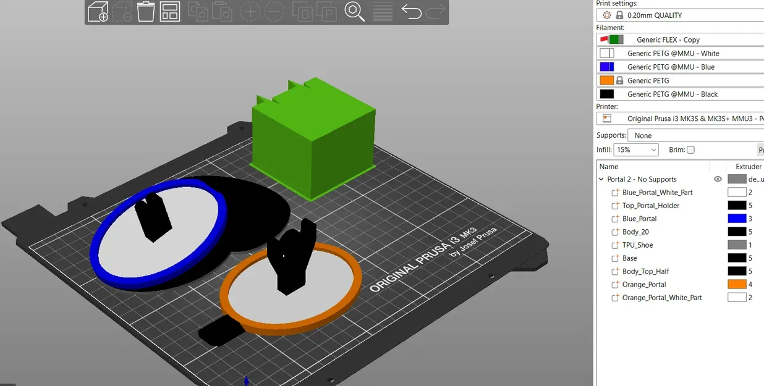Undo the last action
This screenshot has width=764, height=386.
point(411,12)
